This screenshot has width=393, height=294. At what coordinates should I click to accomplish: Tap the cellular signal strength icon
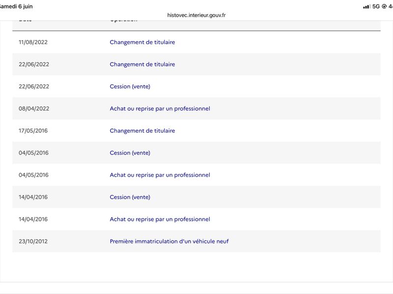point(366,6)
